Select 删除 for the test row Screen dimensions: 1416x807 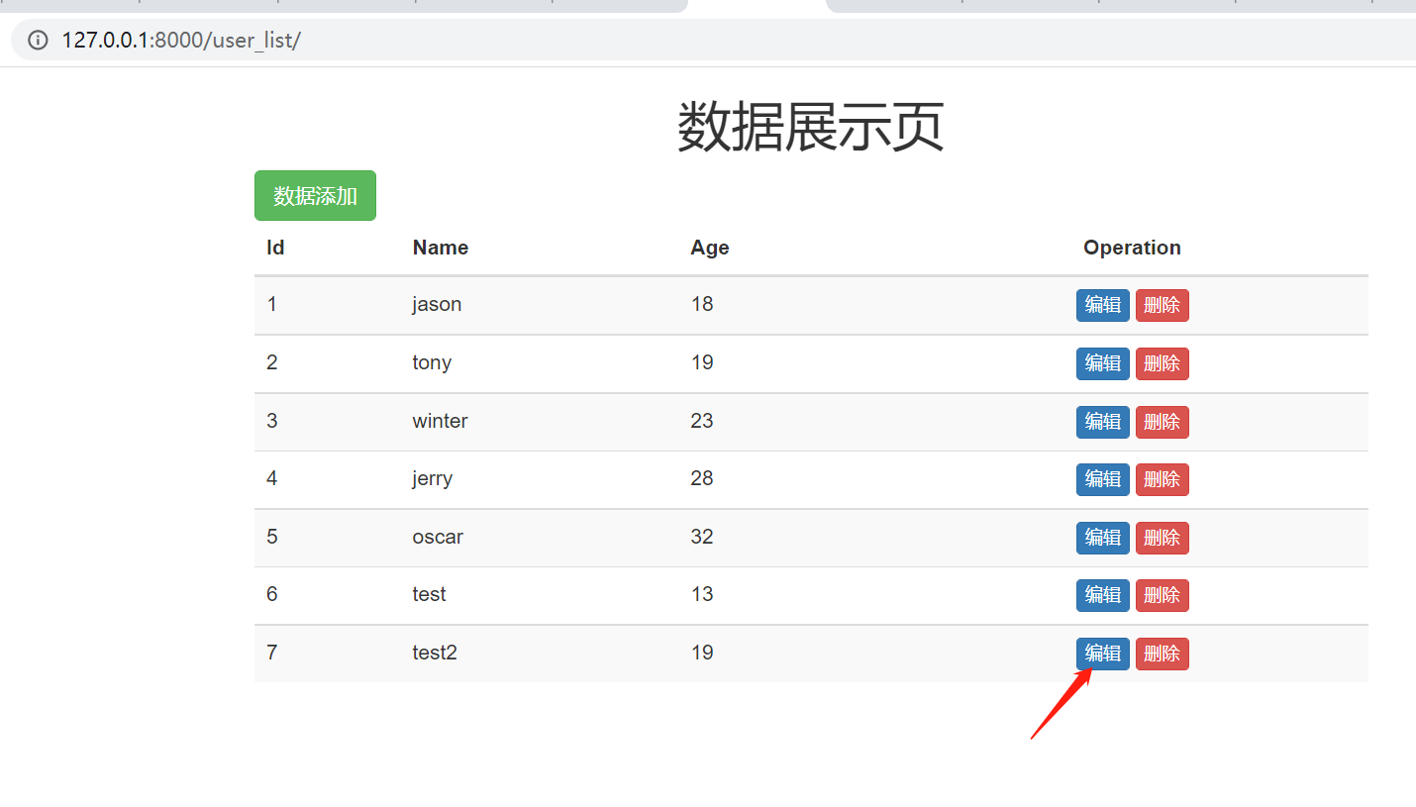[x=1162, y=595]
